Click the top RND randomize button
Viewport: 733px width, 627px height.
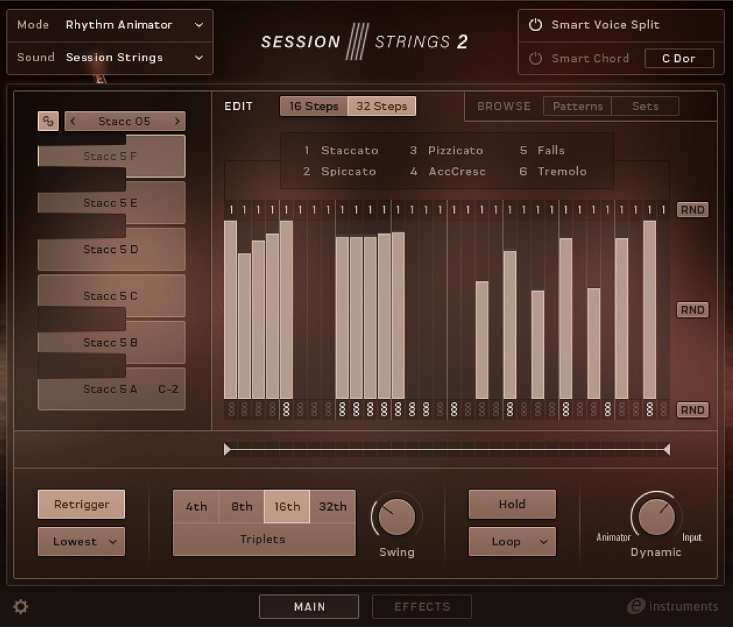point(692,210)
